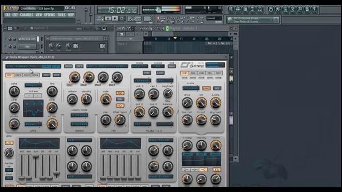Select the Clap channel button
The width and height of the screenshot is (342, 192).
(x=27, y=46)
